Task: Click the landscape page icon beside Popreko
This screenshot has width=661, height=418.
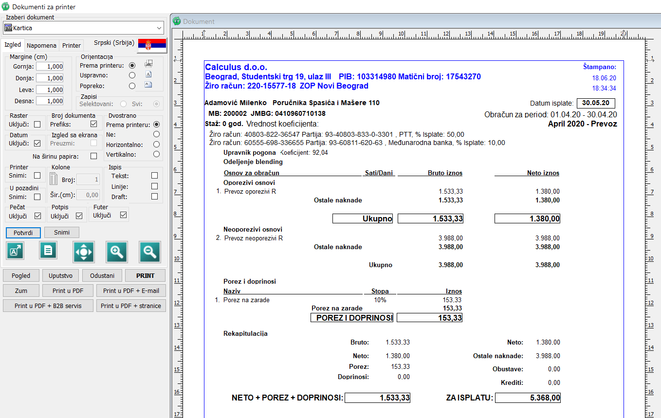Action: coord(148,85)
